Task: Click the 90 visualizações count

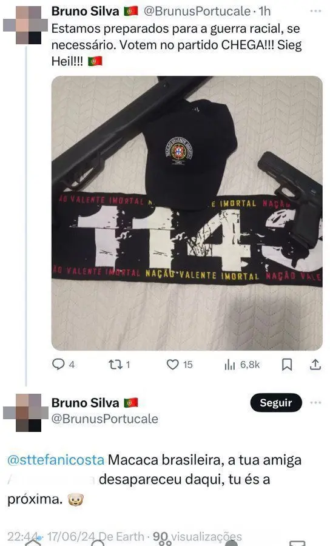Action: tap(197, 536)
